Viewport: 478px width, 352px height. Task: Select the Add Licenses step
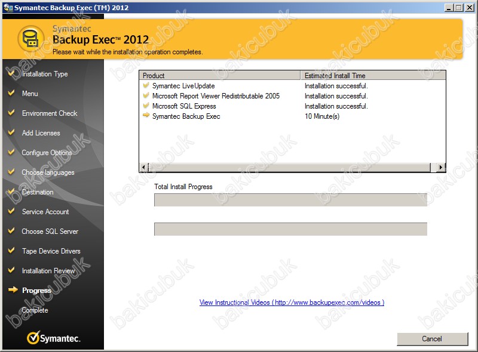(x=41, y=133)
